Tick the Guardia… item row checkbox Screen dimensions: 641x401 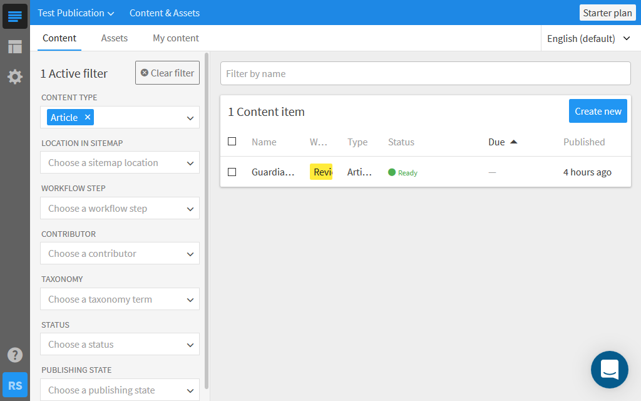(x=232, y=172)
